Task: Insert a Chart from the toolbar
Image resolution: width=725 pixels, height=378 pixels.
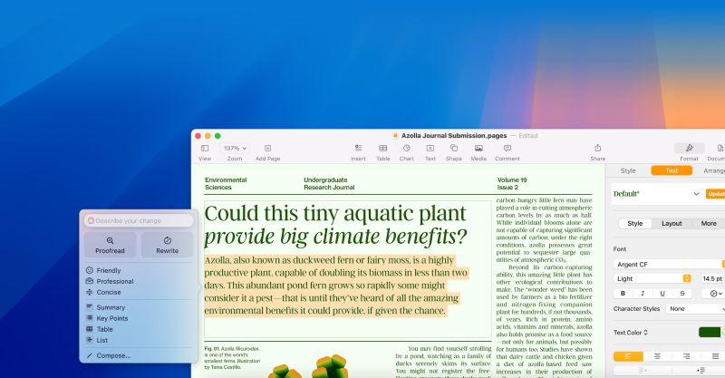Action: [x=406, y=148]
